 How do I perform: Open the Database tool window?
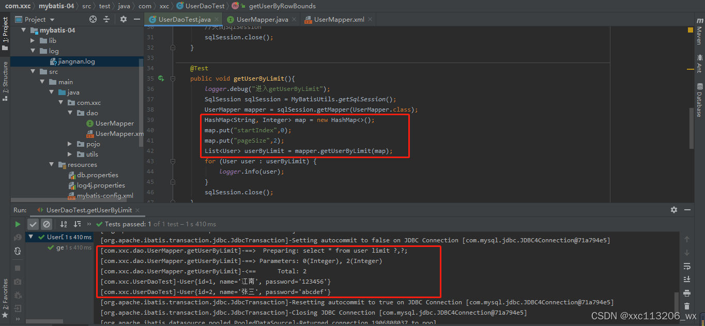click(x=699, y=100)
